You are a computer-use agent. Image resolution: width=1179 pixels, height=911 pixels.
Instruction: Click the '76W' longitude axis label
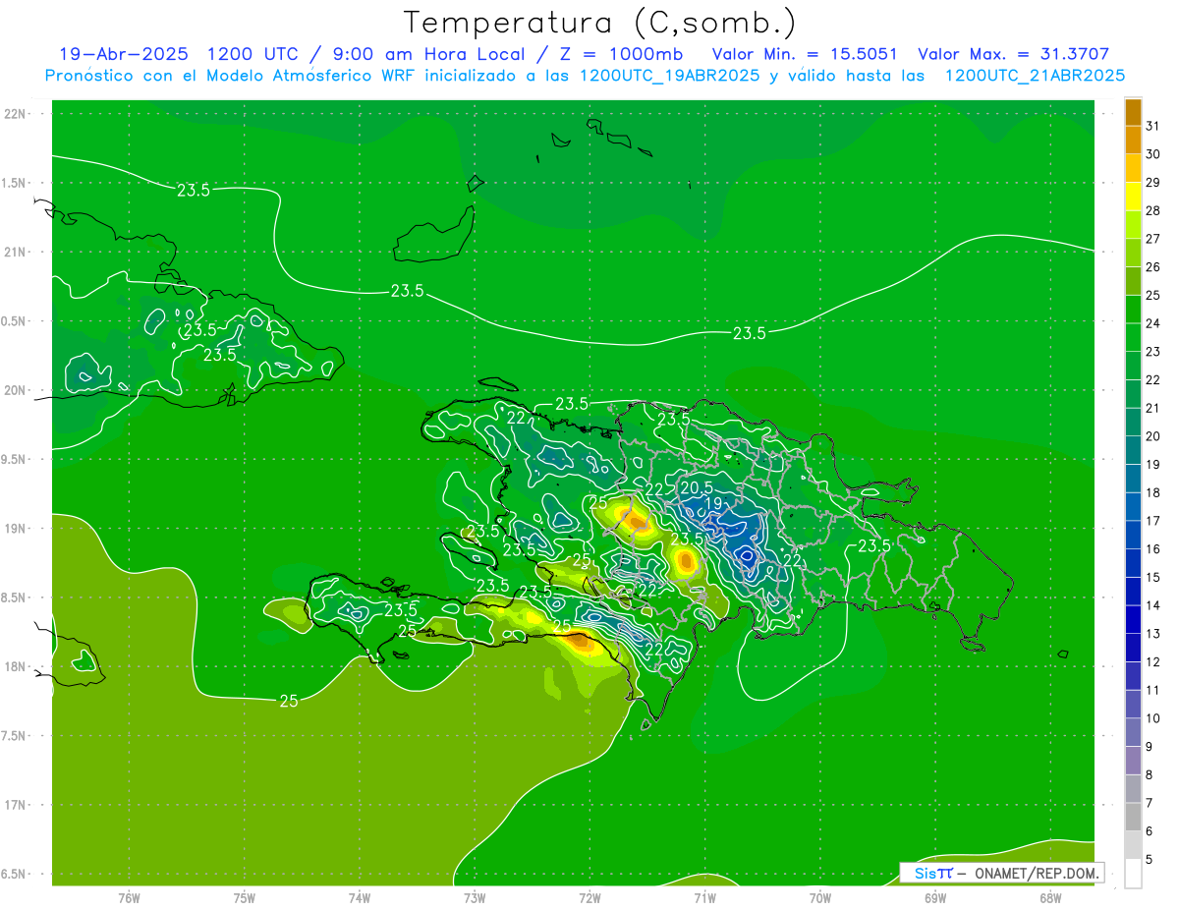129,898
